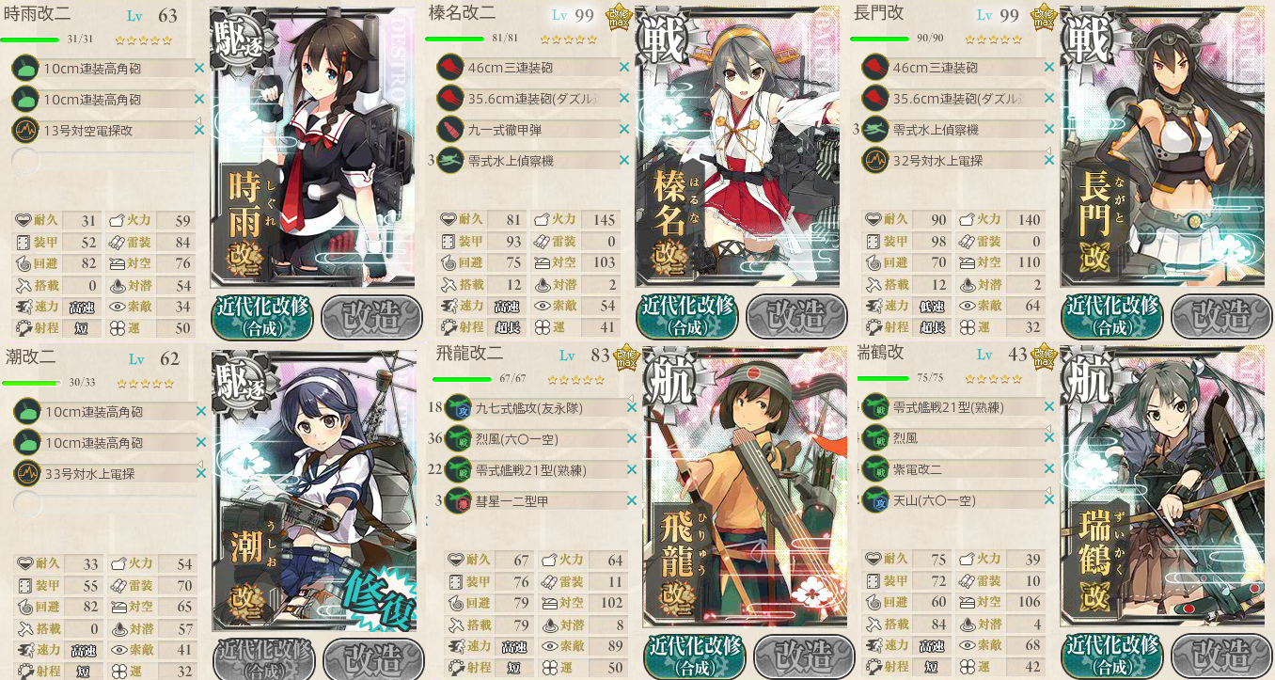Remove Ushio's first 10cm連装高角砲 with X
The image size is (1275, 680).
click(x=199, y=411)
